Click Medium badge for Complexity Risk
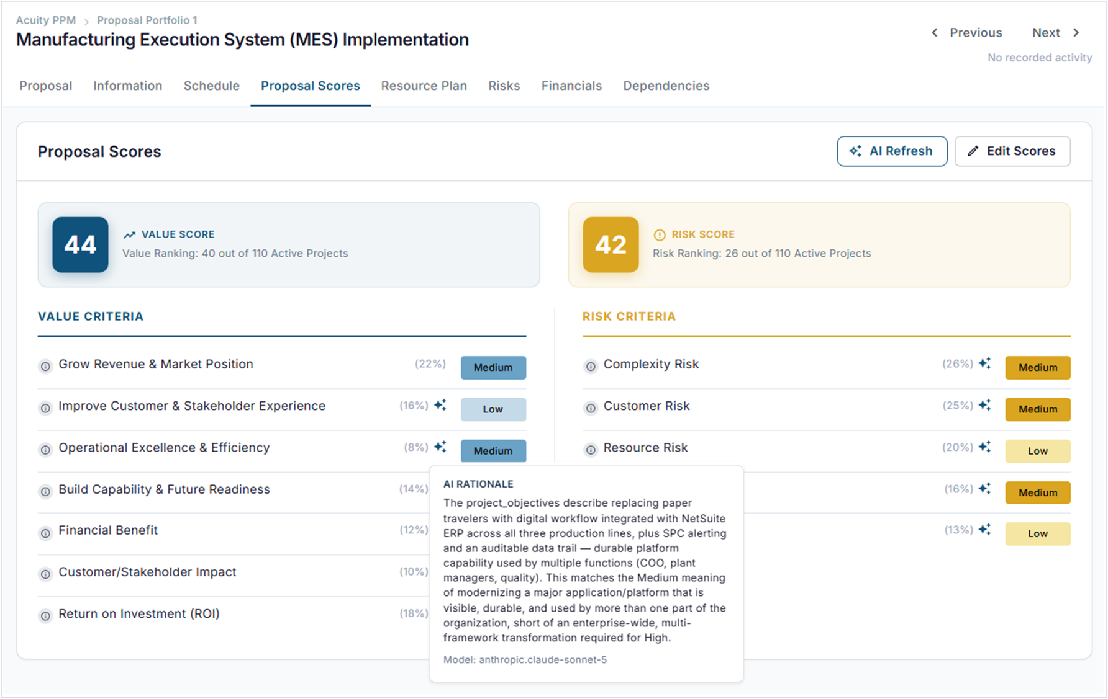This screenshot has height=699, width=1108. coord(1038,368)
